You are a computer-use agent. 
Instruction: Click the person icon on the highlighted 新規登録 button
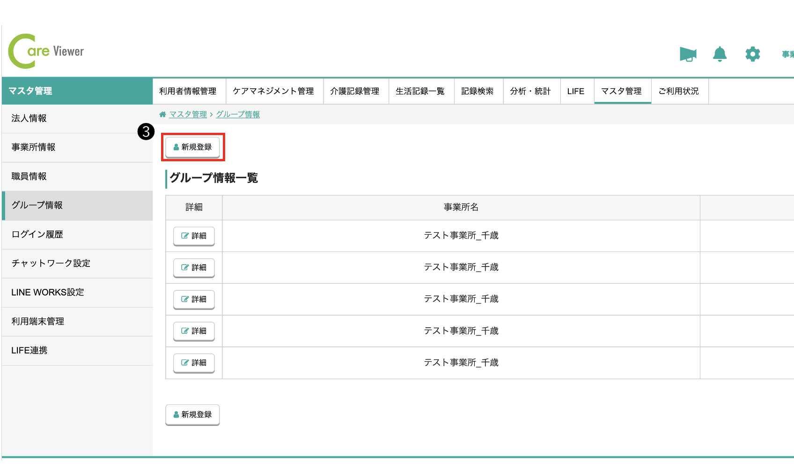[x=176, y=147]
